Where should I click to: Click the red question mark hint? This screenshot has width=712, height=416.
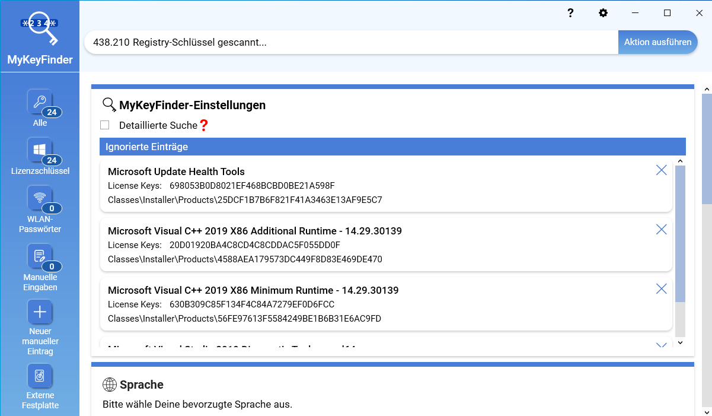pos(203,125)
